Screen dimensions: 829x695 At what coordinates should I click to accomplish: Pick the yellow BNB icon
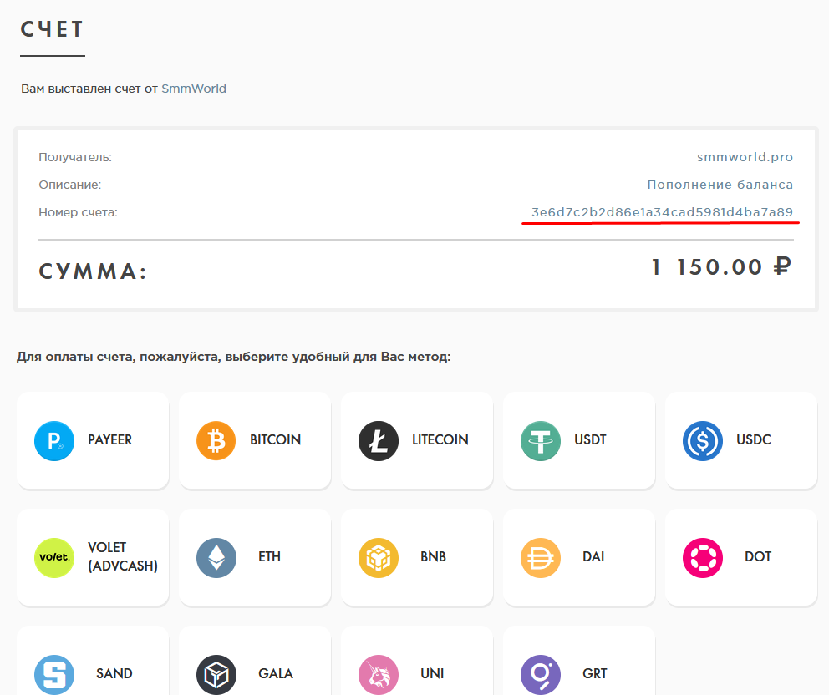[x=379, y=557]
